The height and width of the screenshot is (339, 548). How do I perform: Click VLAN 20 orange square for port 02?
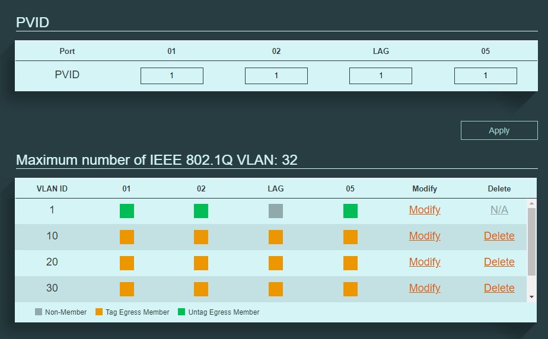[201, 263]
